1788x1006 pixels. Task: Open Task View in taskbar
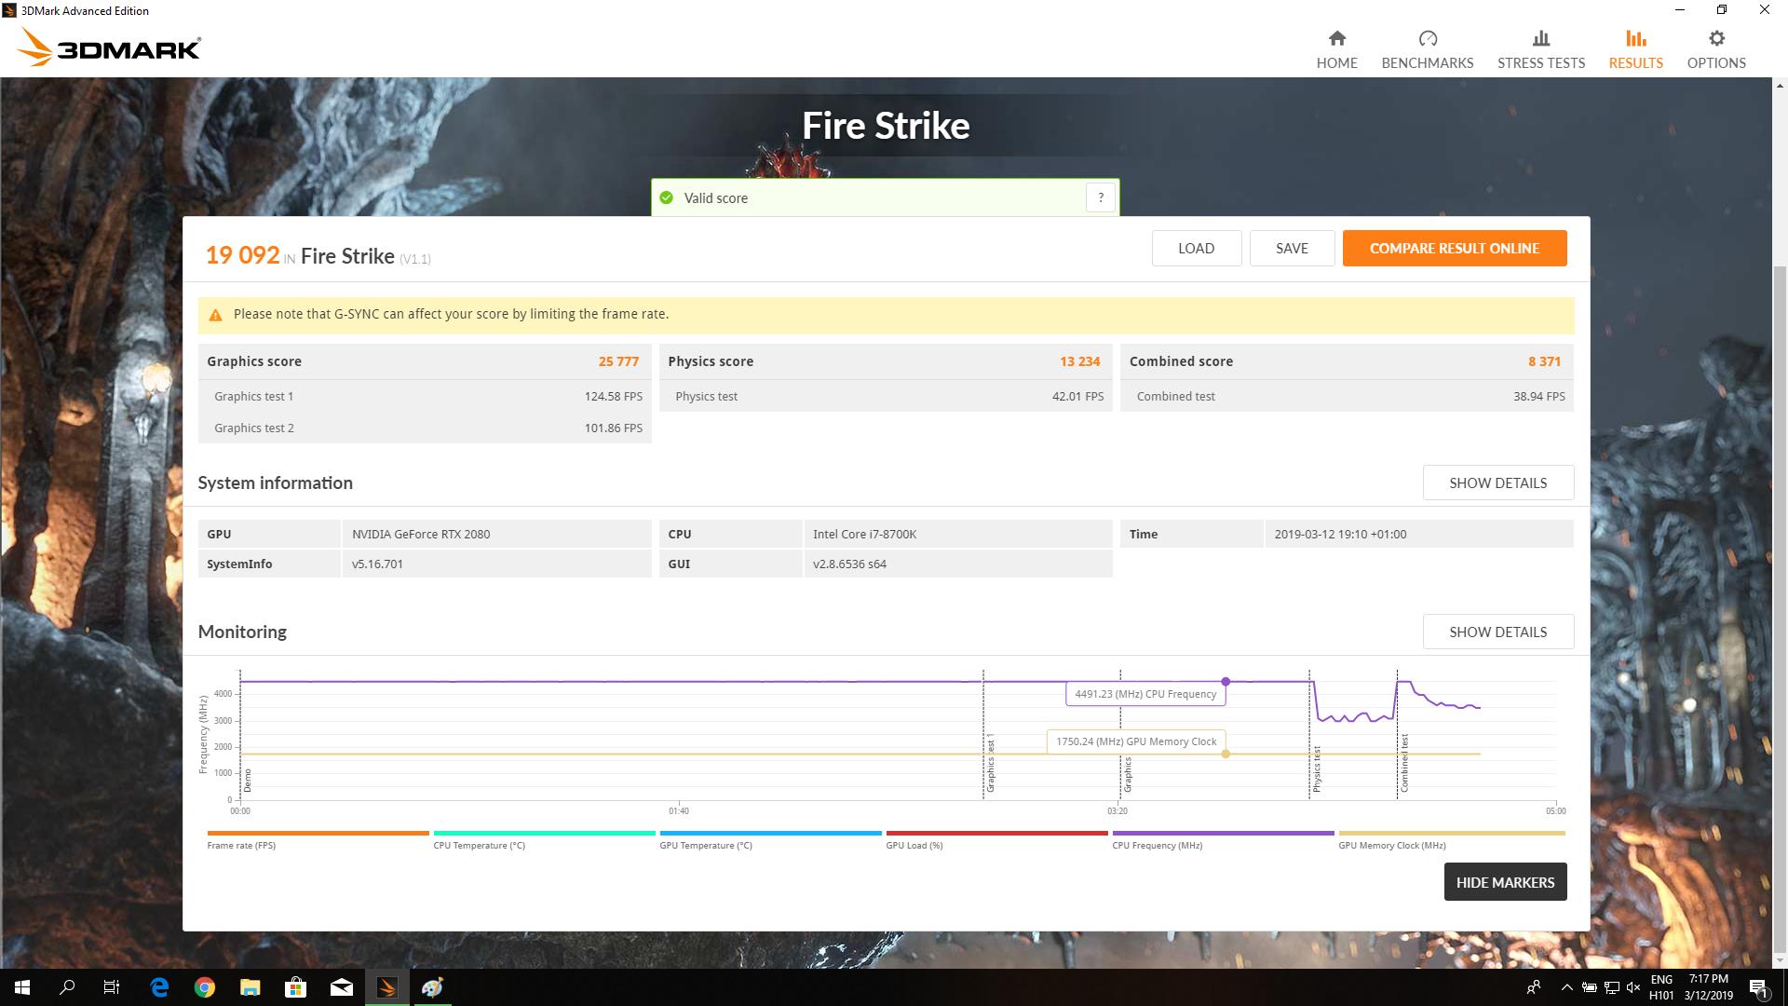(x=112, y=987)
